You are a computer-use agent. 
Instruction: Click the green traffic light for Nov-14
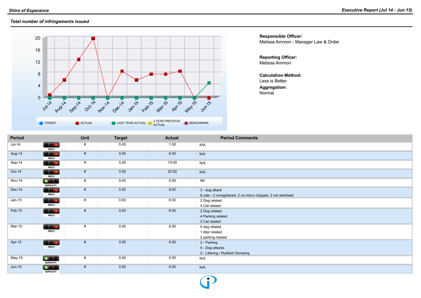(51, 181)
